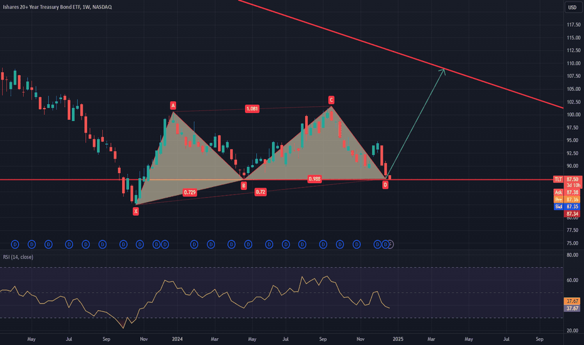Viewport: 584px width, 345px height.
Task: Click the 105.00 price axis label
Action: click(x=573, y=89)
